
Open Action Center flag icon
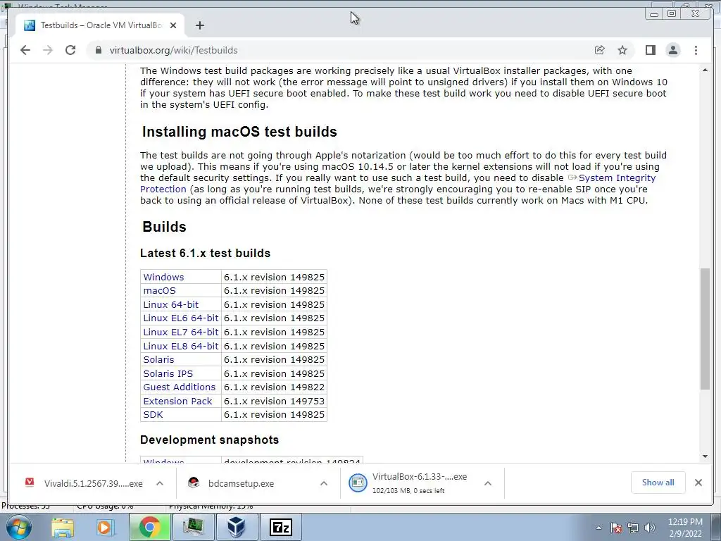pyautogui.click(x=616, y=528)
